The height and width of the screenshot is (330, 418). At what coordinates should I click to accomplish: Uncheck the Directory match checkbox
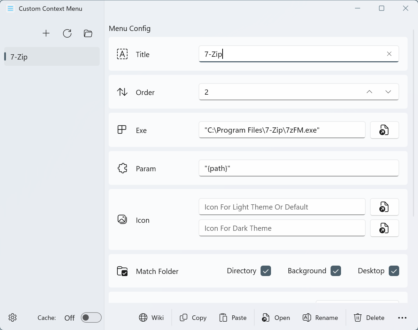pyautogui.click(x=265, y=270)
